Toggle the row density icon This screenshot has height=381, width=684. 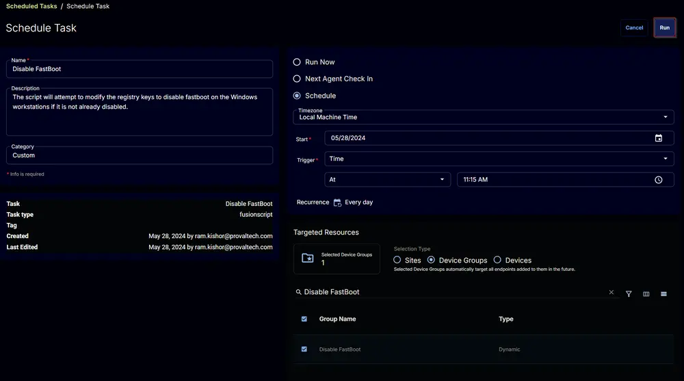point(663,293)
